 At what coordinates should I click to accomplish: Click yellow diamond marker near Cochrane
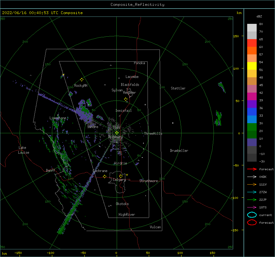[x=105, y=177]
